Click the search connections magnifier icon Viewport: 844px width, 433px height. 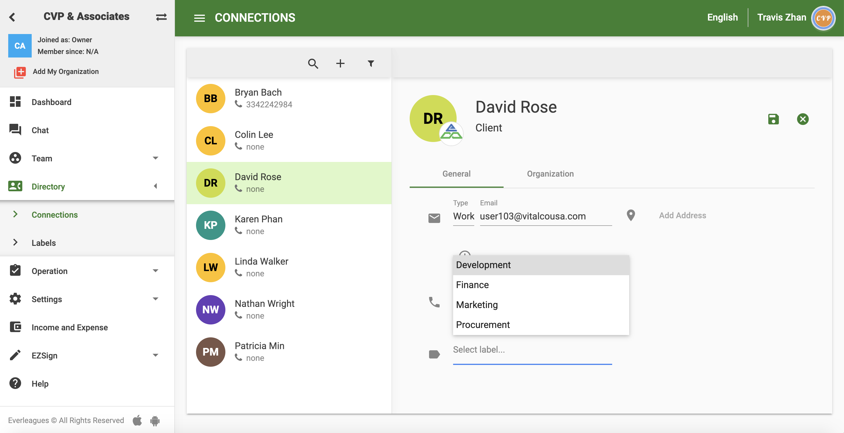tap(313, 63)
